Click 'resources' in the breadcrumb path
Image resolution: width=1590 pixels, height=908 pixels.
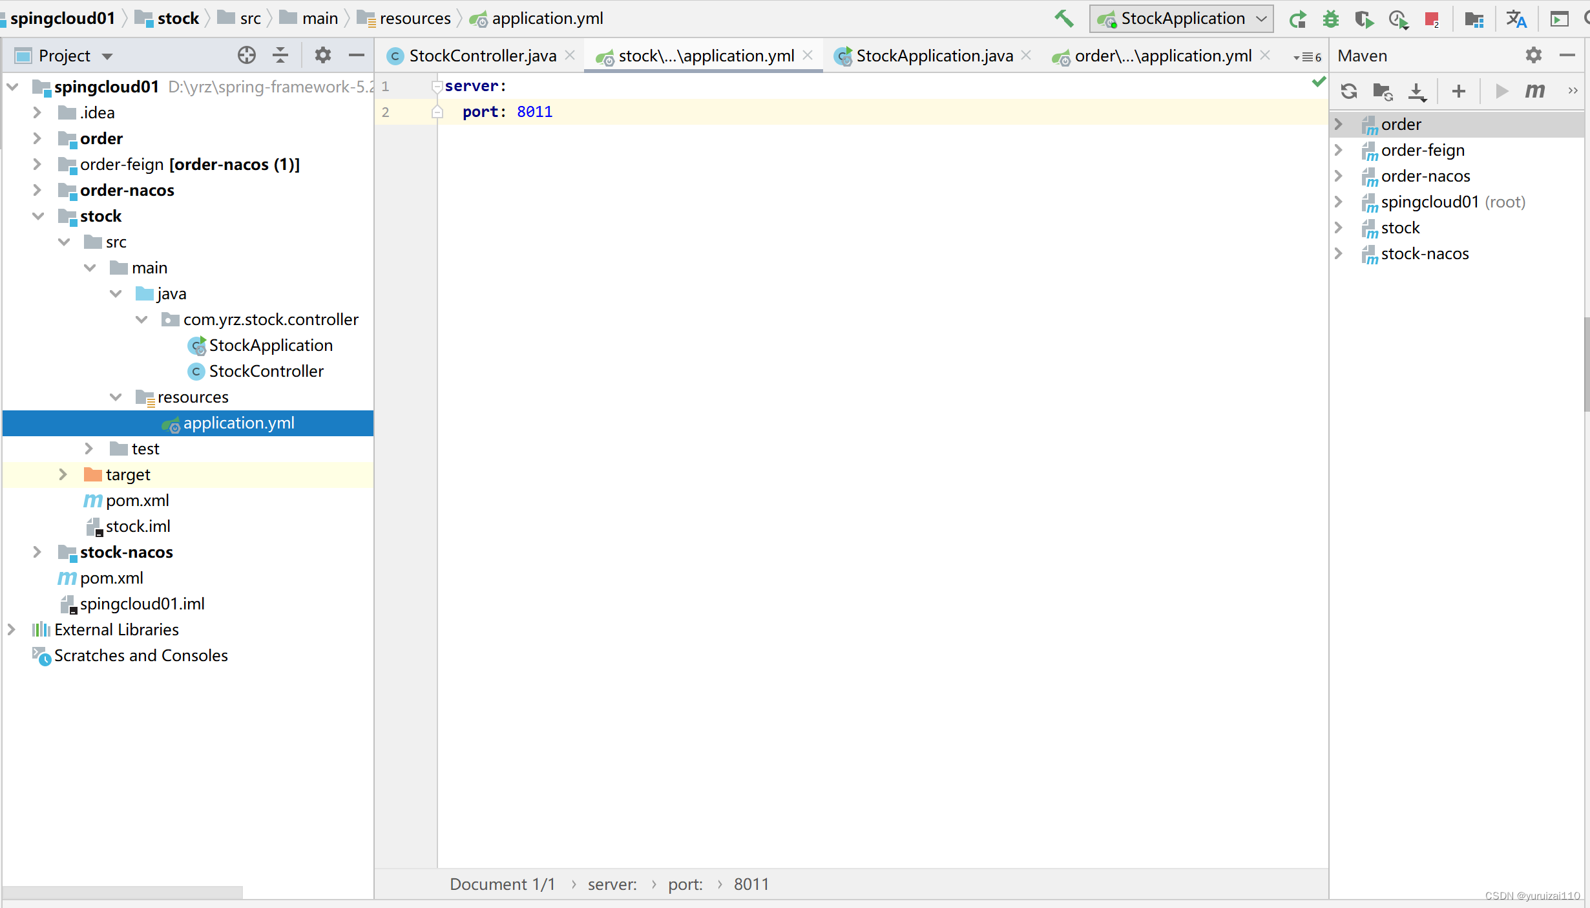coord(414,19)
